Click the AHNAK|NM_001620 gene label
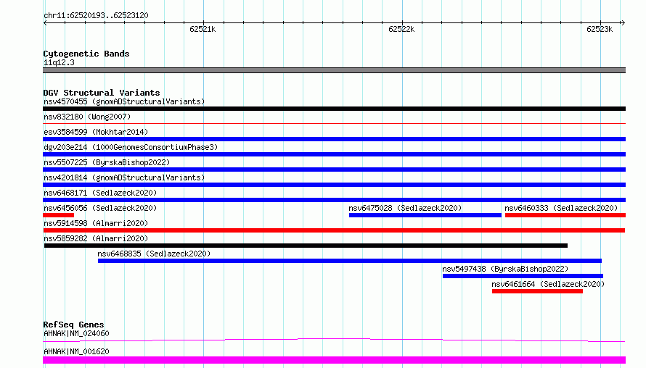The height and width of the screenshot is (368, 646). (77, 351)
